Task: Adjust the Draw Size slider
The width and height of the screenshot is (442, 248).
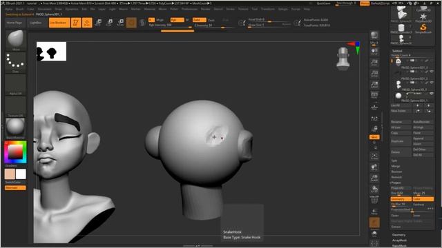Action: coord(269,25)
